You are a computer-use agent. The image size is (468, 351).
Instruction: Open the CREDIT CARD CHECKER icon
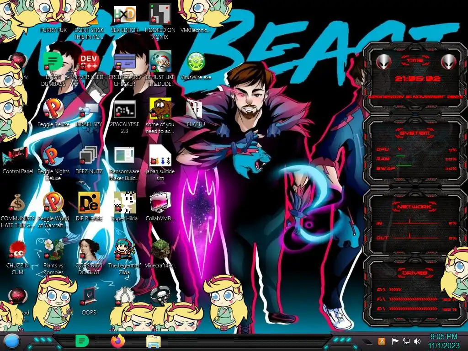point(125,62)
